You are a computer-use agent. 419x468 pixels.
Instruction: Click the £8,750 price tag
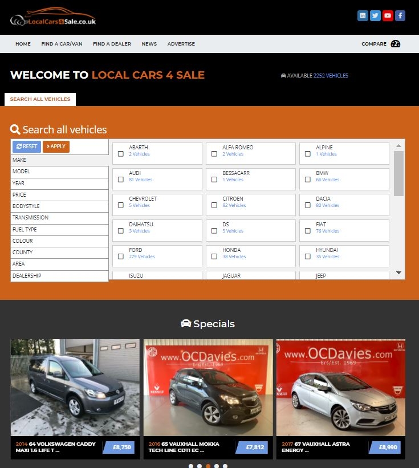pos(119,447)
